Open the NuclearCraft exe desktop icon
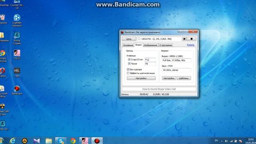This screenshot has height=144, width=256. click(x=4, y=109)
